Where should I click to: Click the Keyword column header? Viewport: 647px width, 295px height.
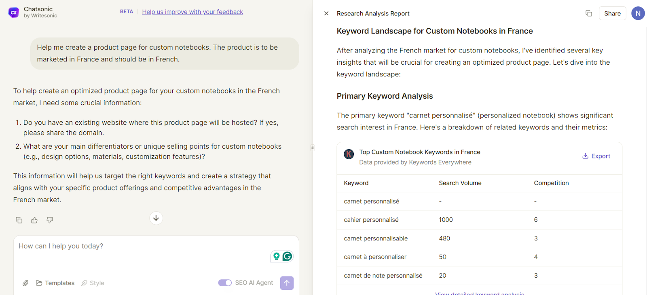pos(356,183)
